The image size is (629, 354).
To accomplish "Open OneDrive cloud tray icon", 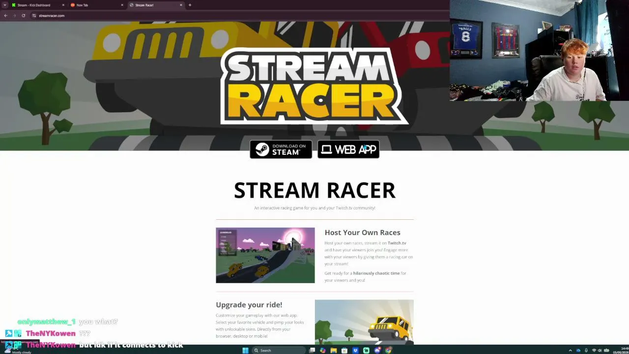I will [x=578, y=351].
